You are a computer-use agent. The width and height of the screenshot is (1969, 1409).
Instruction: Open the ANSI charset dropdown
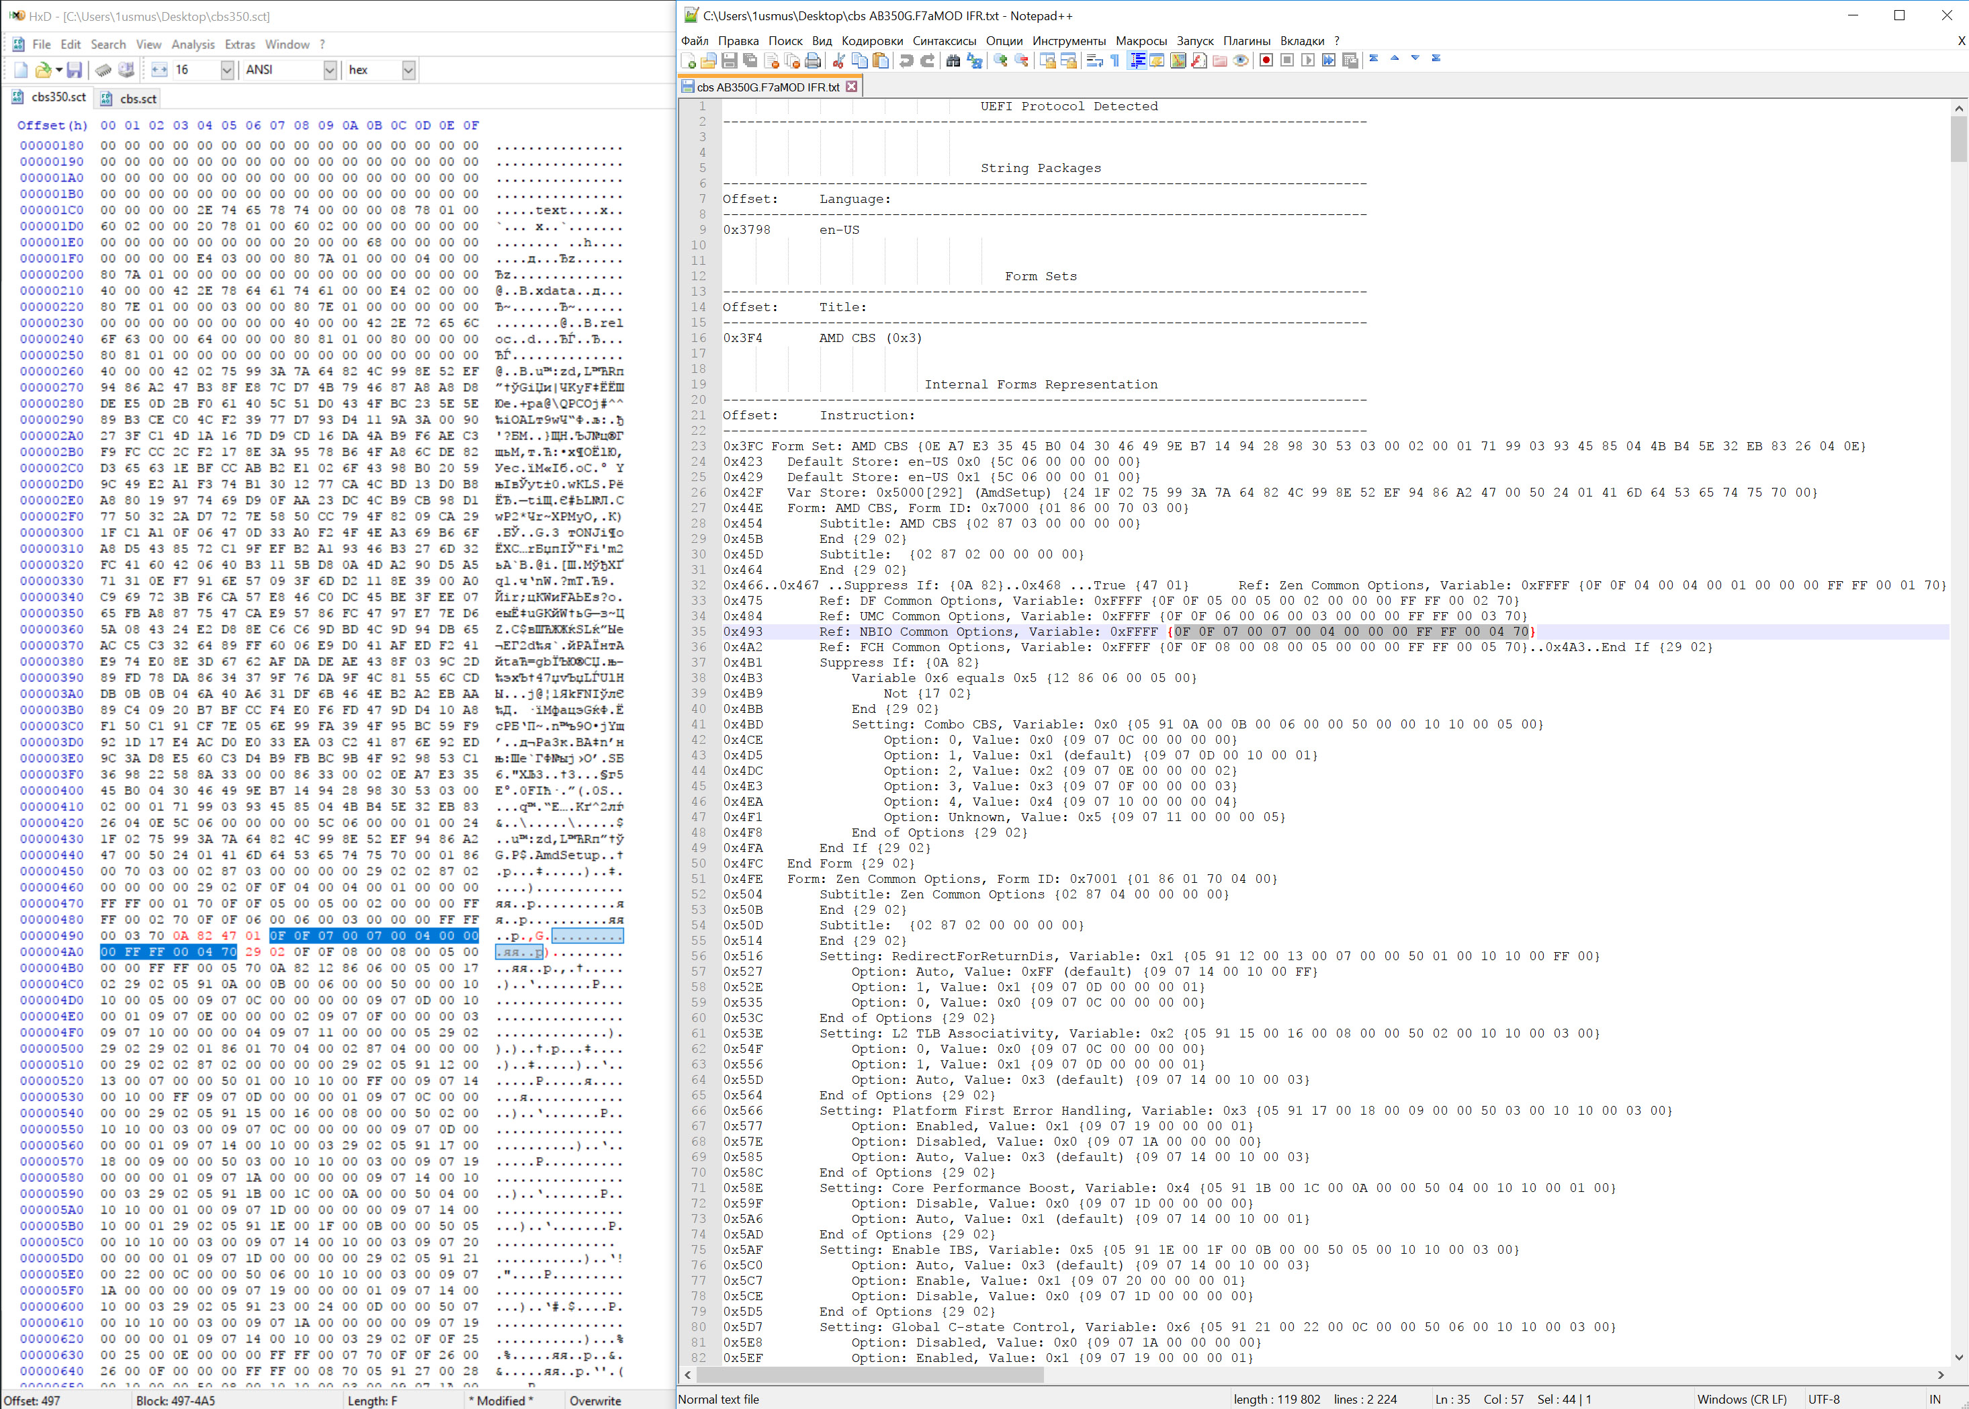click(x=330, y=69)
